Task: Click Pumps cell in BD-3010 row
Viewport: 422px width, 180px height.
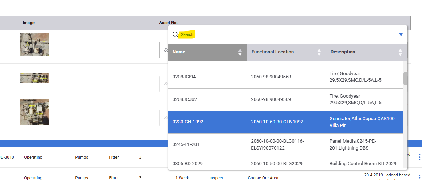Action: click(82, 157)
